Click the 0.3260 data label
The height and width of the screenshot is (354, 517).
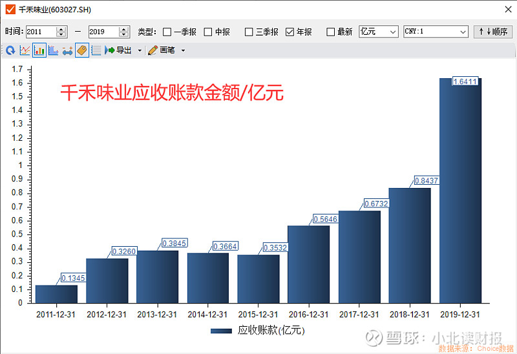pos(124,251)
